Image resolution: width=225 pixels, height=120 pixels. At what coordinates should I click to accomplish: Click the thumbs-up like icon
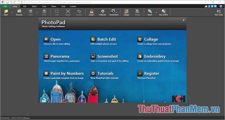tap(206, 6)
